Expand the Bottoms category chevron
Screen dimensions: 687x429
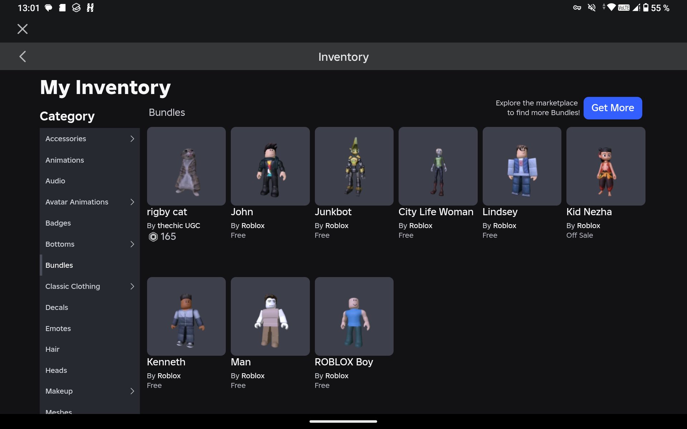point(132,244)
